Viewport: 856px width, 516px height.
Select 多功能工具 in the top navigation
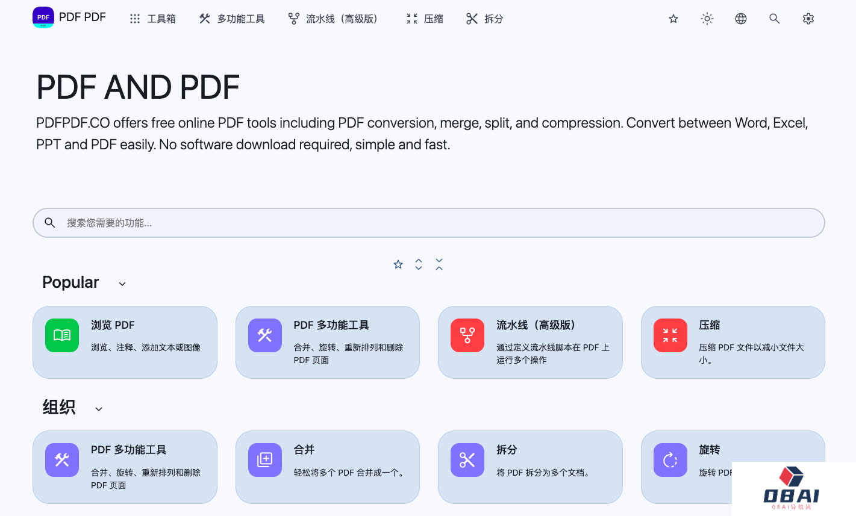[231, 19]
